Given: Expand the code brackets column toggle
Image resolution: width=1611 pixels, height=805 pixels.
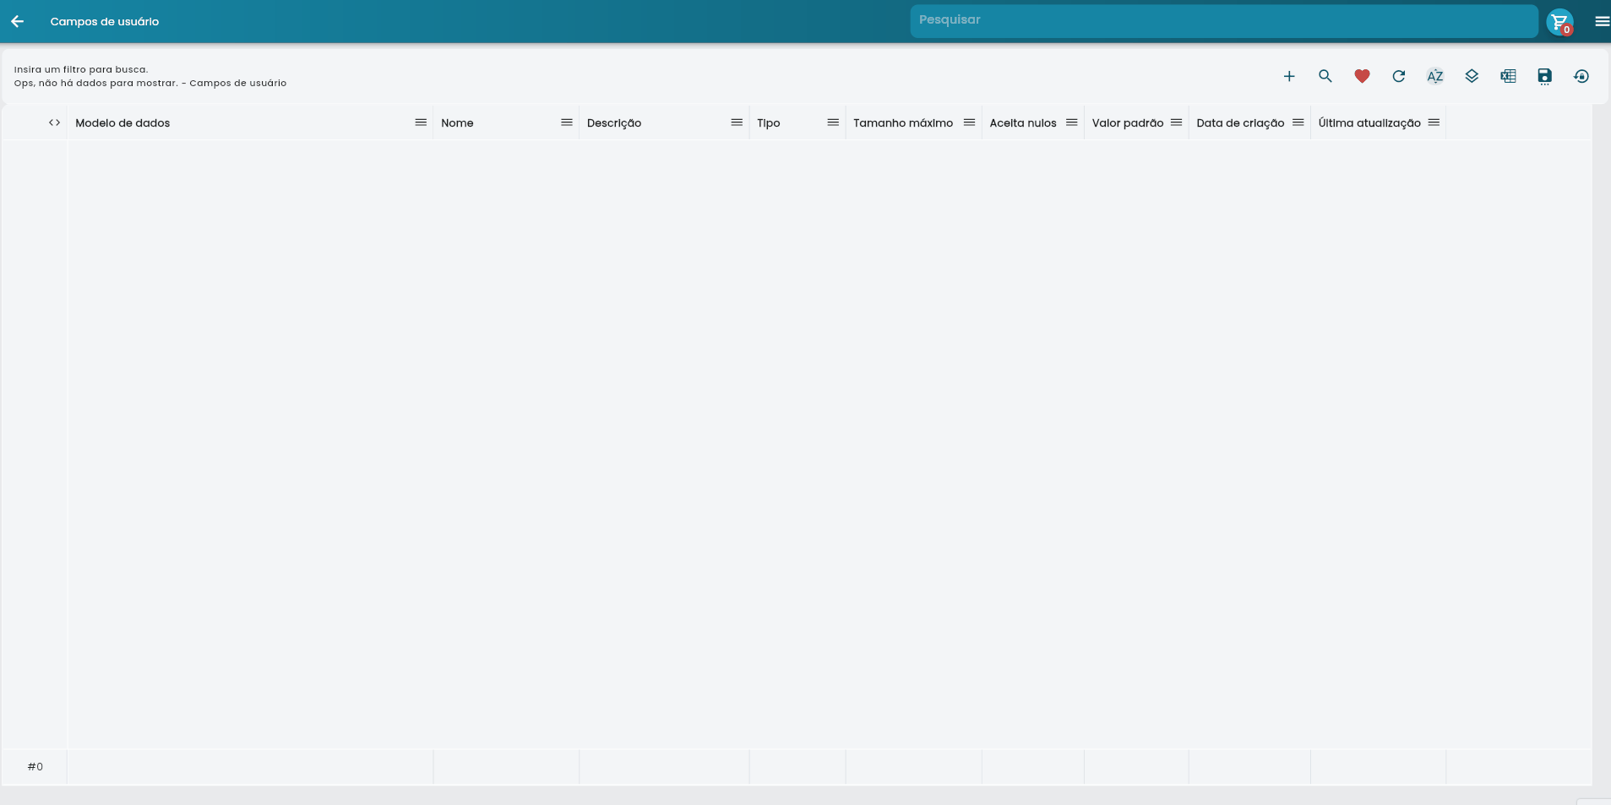Looking at the screenshot, I should 54,123.
